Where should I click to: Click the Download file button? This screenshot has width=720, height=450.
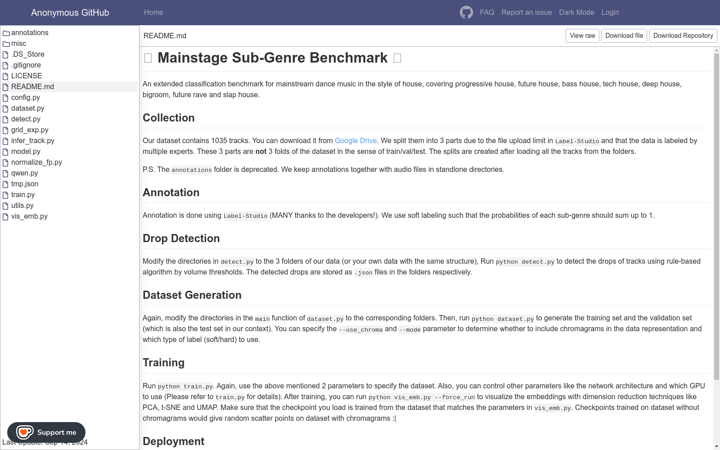(x=624, y=36)
